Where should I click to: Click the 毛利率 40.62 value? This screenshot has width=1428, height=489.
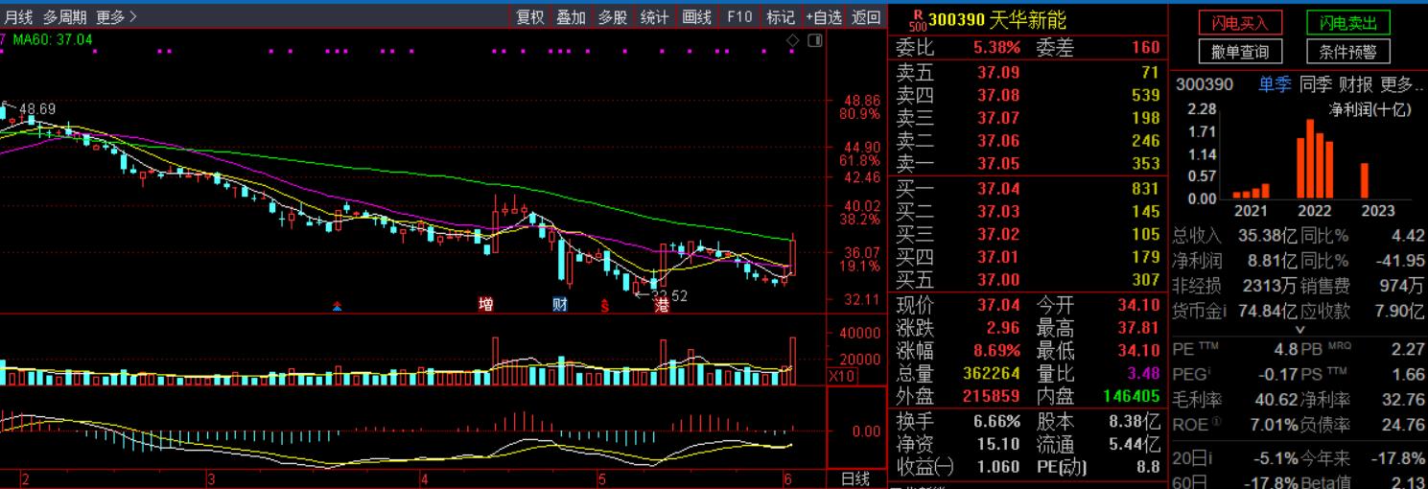[1276, 400]
